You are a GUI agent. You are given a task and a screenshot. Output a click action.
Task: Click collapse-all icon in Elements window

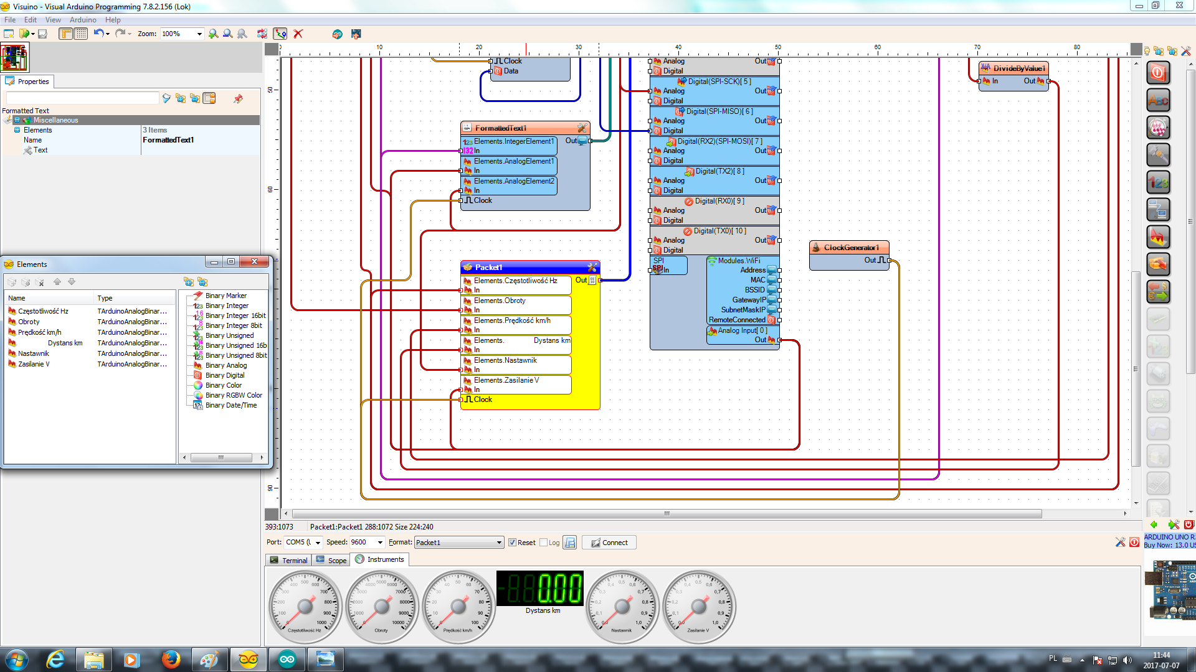[x=202, y=282]
